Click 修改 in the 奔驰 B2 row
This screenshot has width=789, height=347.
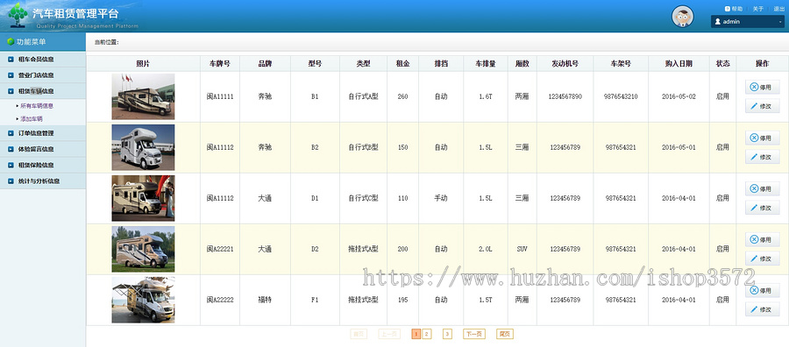coord(762,157)
